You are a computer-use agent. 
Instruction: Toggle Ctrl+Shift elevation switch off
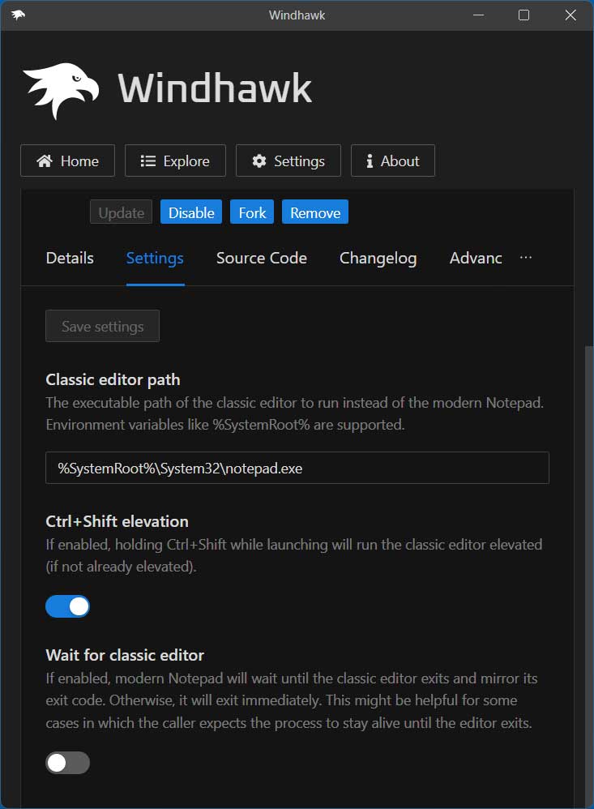[67, 606]
